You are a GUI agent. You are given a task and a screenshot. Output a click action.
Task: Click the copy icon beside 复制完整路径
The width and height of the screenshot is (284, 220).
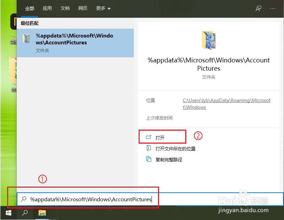click(x=149, y=159)
